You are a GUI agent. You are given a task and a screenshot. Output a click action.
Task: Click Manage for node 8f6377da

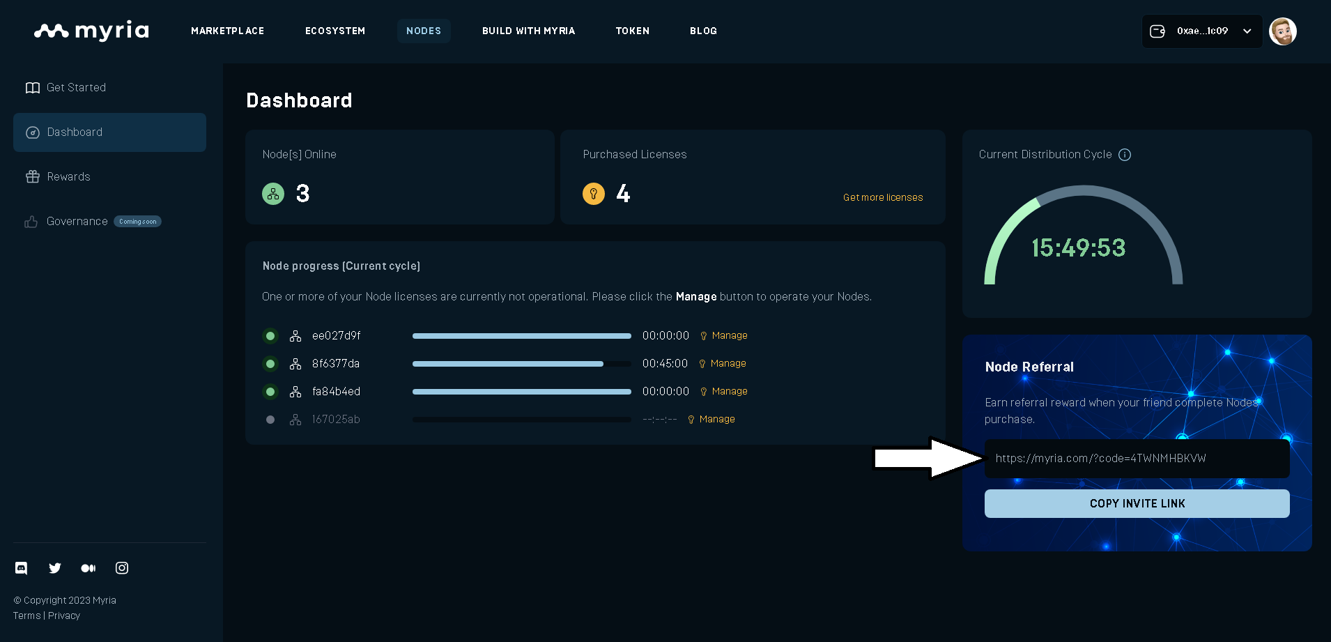pyautogui.click(x=723, y=363)
